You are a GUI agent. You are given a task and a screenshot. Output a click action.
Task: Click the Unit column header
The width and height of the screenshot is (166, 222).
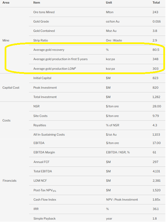click(109, 3)
